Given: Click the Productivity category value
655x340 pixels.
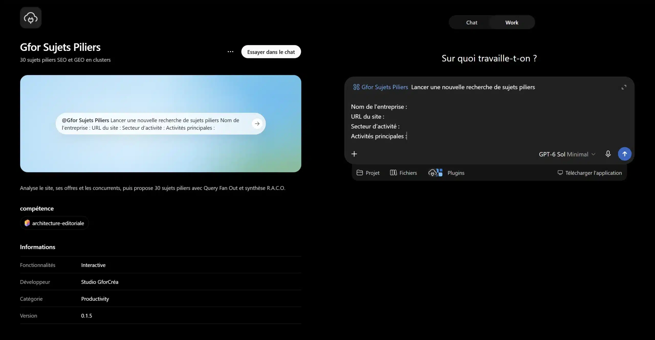Looking at the screenshot, I should (x=95, y=299).
